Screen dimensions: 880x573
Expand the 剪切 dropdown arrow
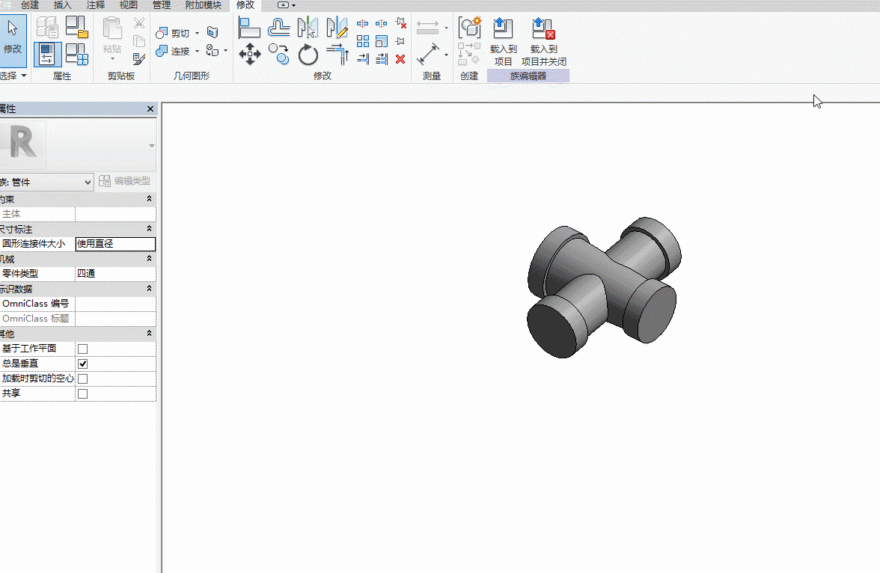click(x=197, y=33)
